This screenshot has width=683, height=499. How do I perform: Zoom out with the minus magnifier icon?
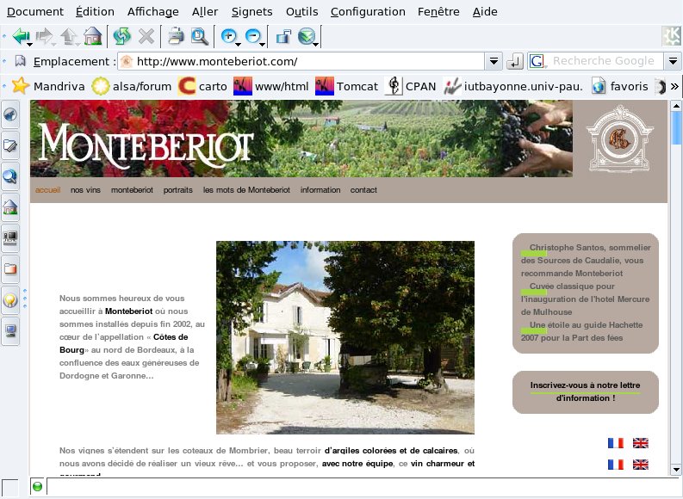pos(253,36)
